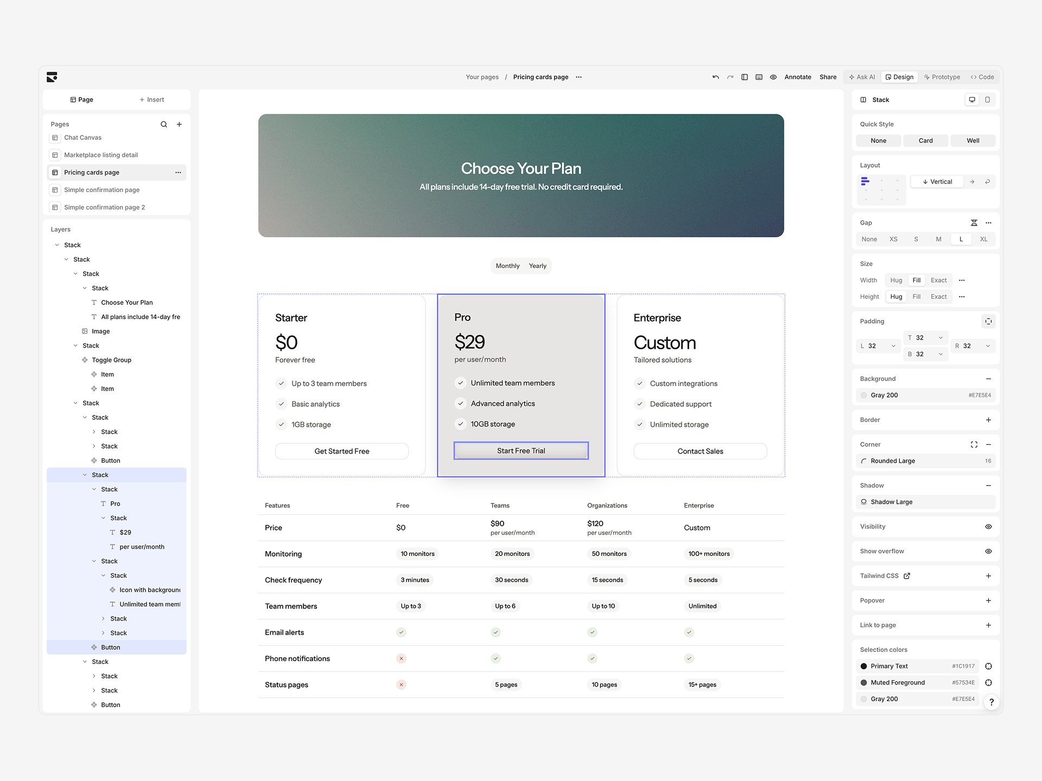This screenshot has height=781, width=1042.
Task: Click the search icon in the Pages panel
Action: coord(164,124)
